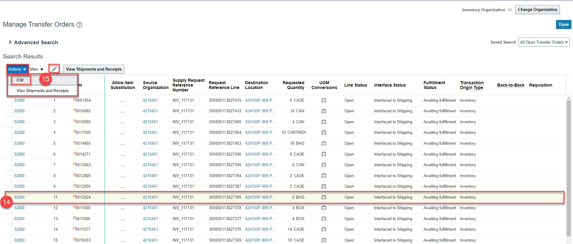573x244 pixels.
Task: Click the vertical scrollbar of results table
Action: pos(568,167)
